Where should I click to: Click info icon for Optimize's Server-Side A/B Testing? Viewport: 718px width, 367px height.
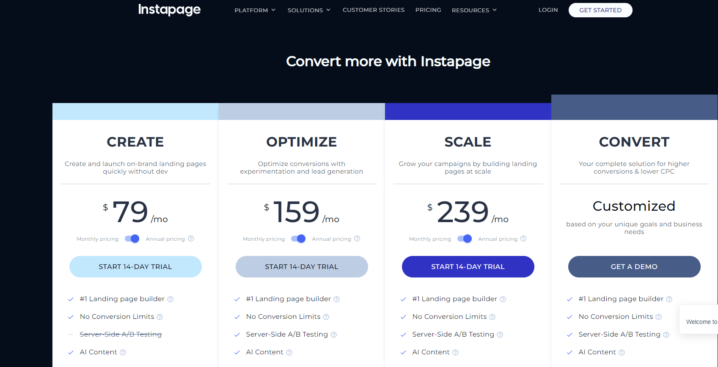click(x=334, y=335)
